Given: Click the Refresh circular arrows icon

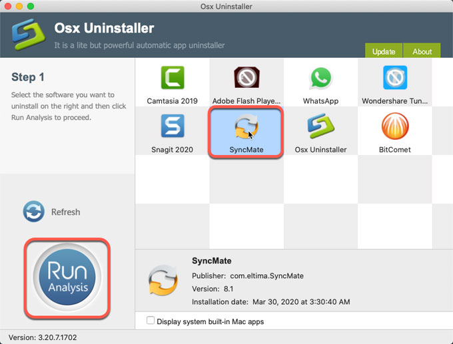Looking at the screenshot, I should 34,212.
